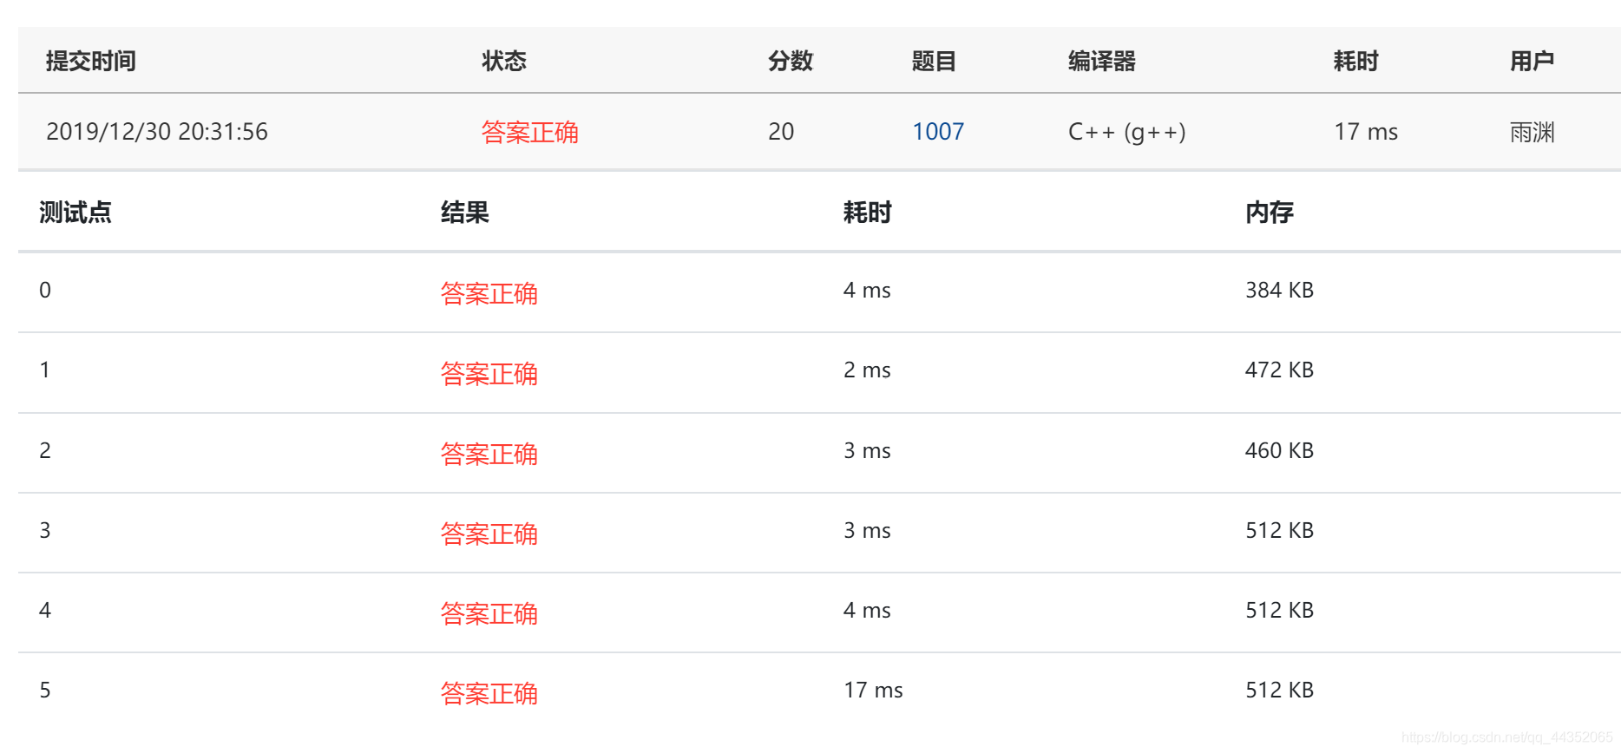The height and width of the screenshot is (753, 1621).
Task: Click the 3 ms time for test point 2
Action: click(x=867, y=450)
